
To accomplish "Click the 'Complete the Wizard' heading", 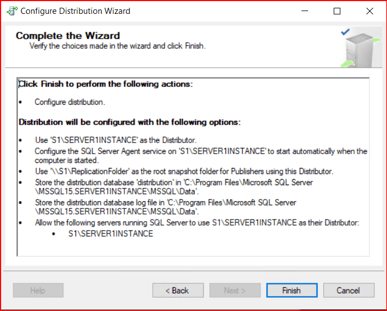I will coord(68,35).
